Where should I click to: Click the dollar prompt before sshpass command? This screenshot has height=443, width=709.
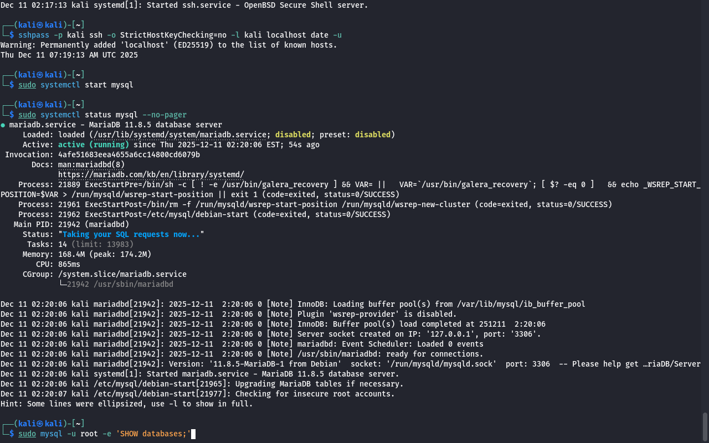click(x=12, y=35)
